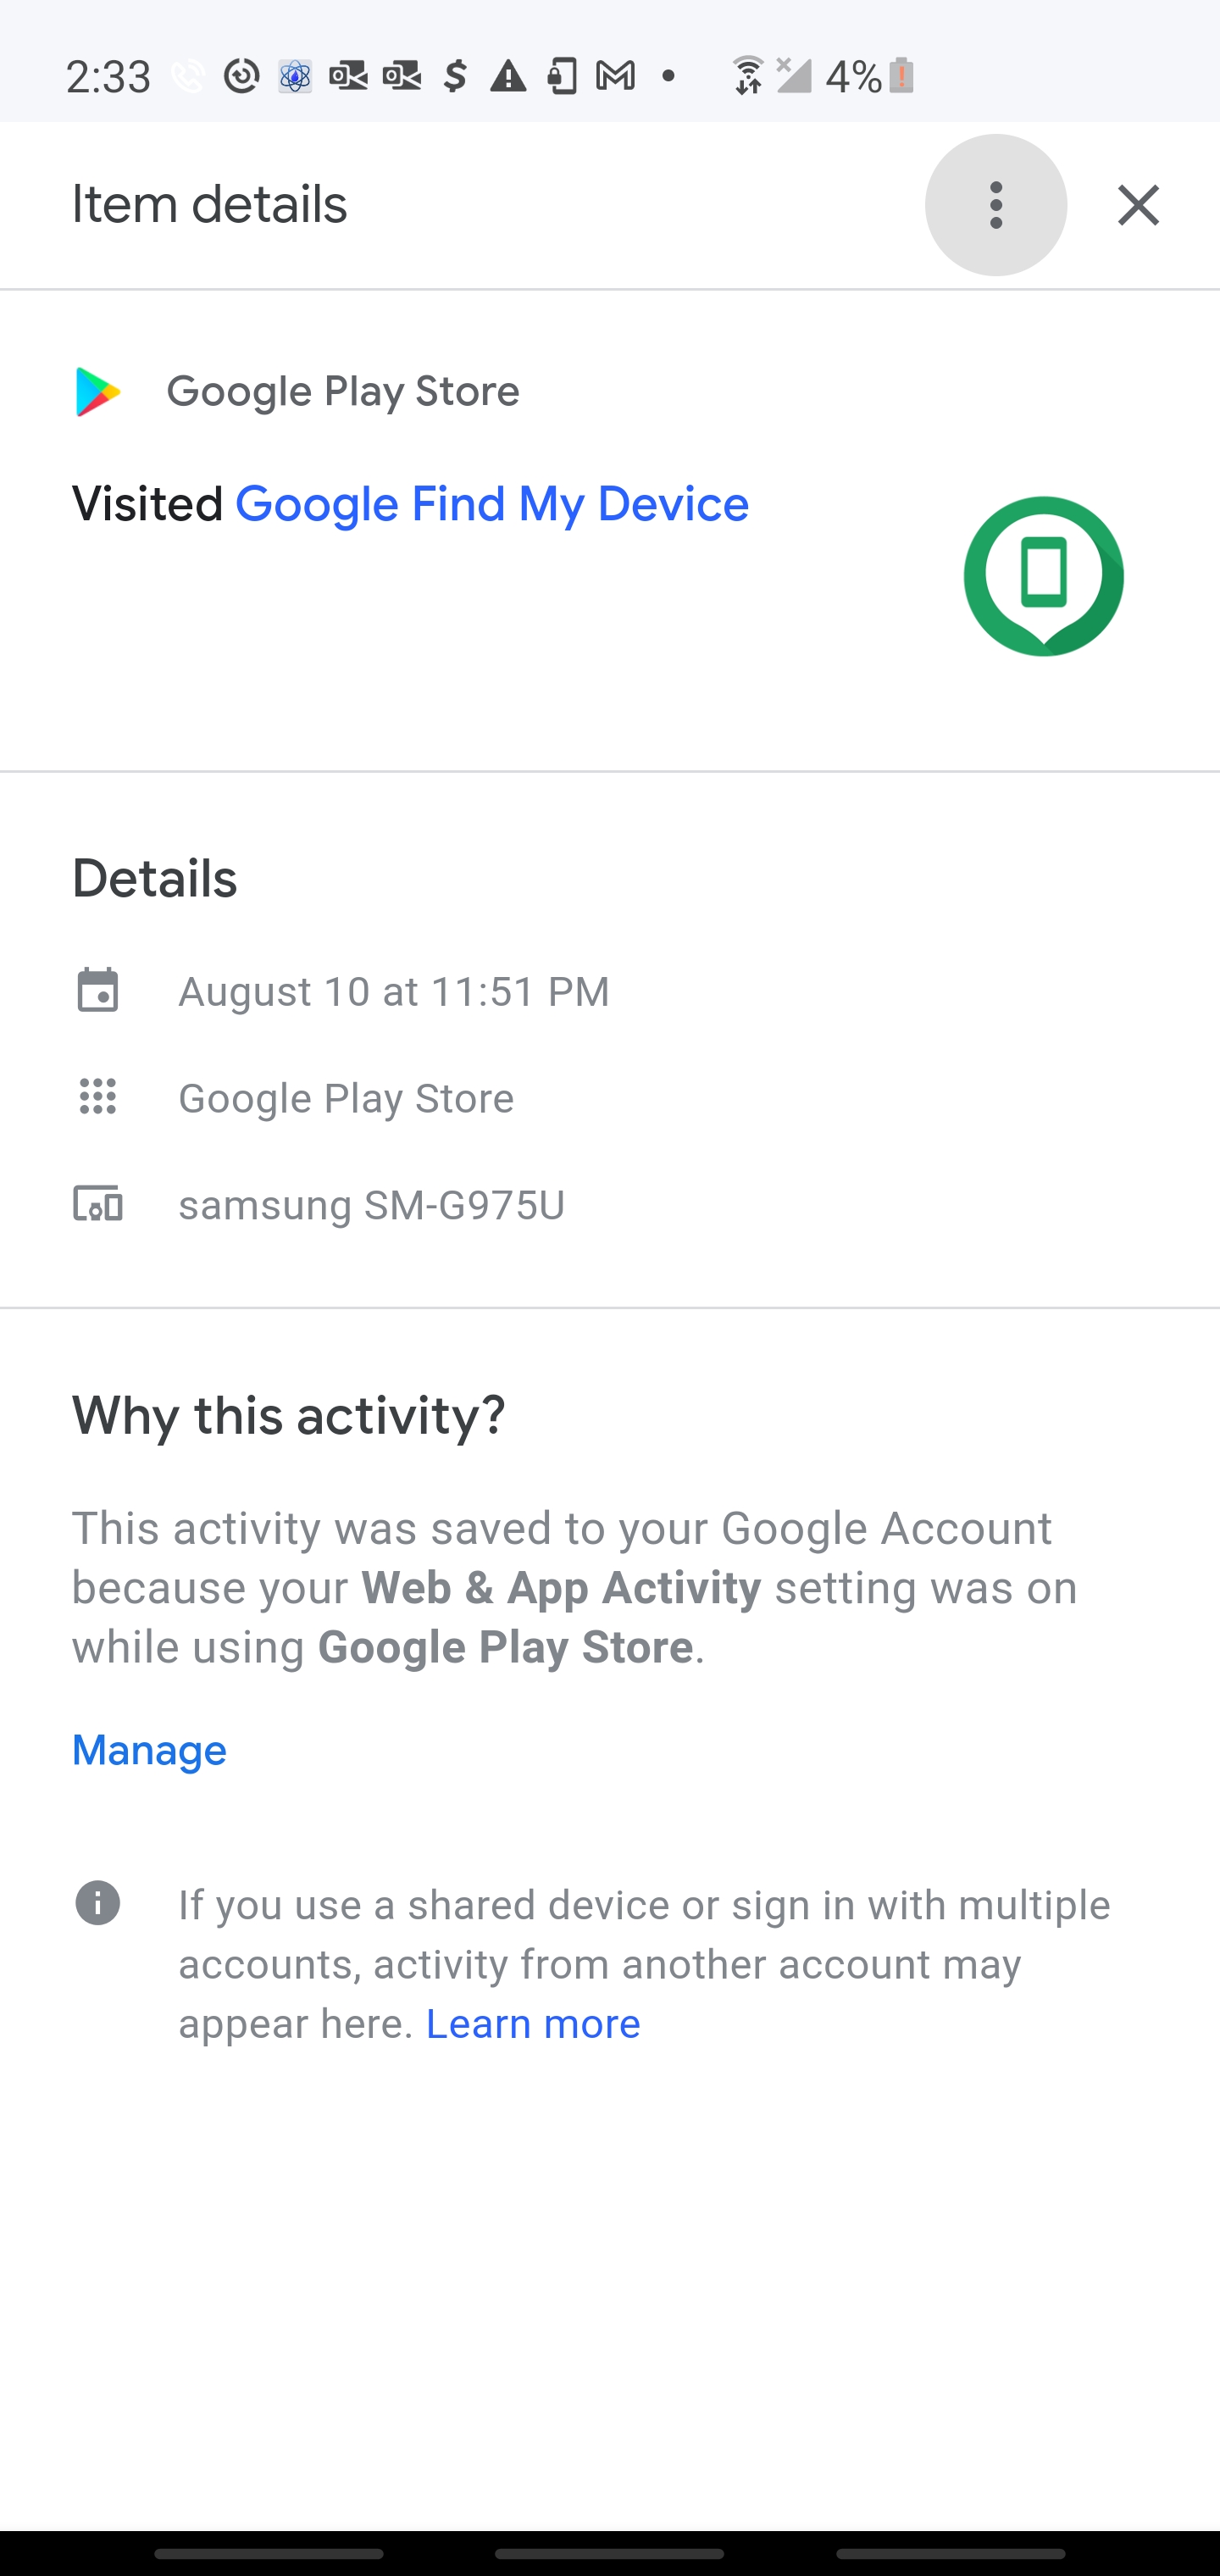Screen dimensions: 1220x2576
Task: Close the Item details page
Action: (1138, 205)
